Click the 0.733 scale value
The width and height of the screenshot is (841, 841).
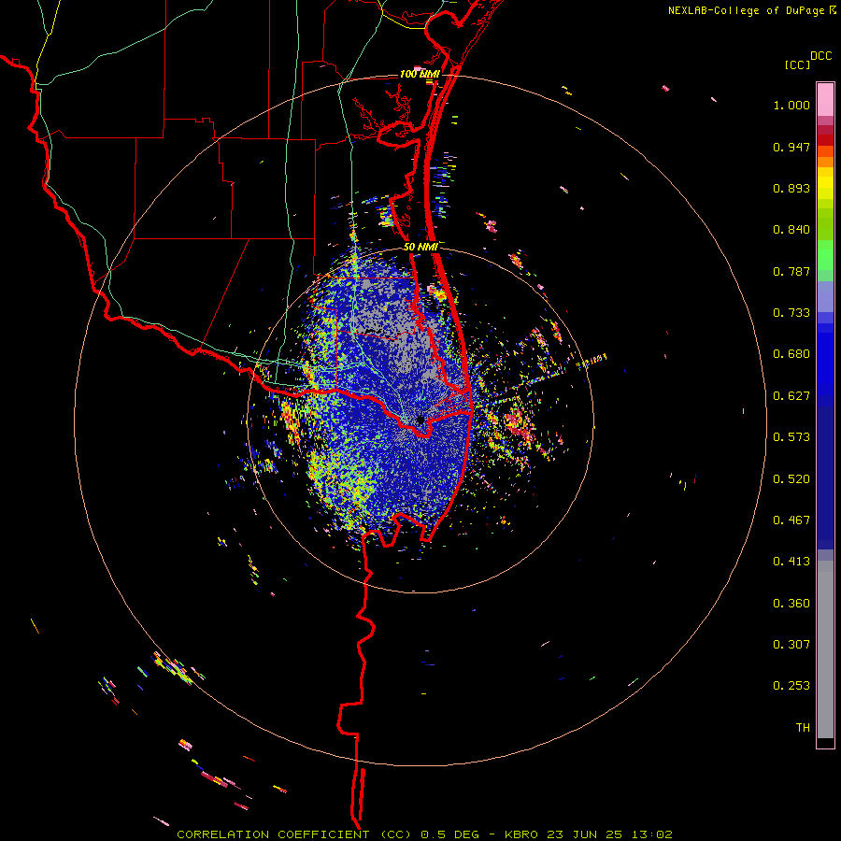tap(791, 313)
